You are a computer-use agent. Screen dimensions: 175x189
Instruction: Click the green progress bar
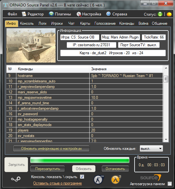(80, 160)
